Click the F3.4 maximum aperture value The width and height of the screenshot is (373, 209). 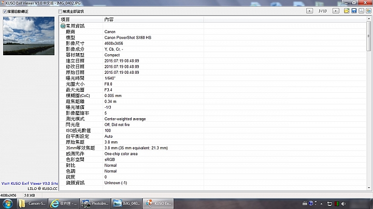(x=108, y=90)
